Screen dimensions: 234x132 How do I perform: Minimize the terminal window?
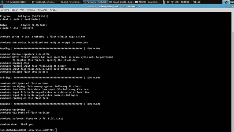[x=226, y=7]
